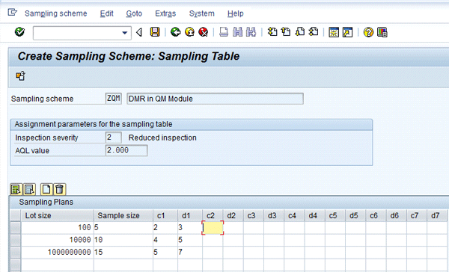
Task: Click the d1 column header
Action: 190,215
